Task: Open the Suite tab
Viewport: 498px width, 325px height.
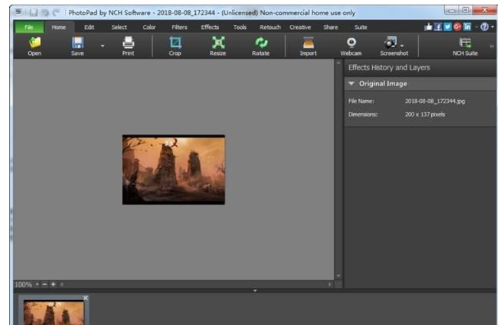Action: pos(361,27)
